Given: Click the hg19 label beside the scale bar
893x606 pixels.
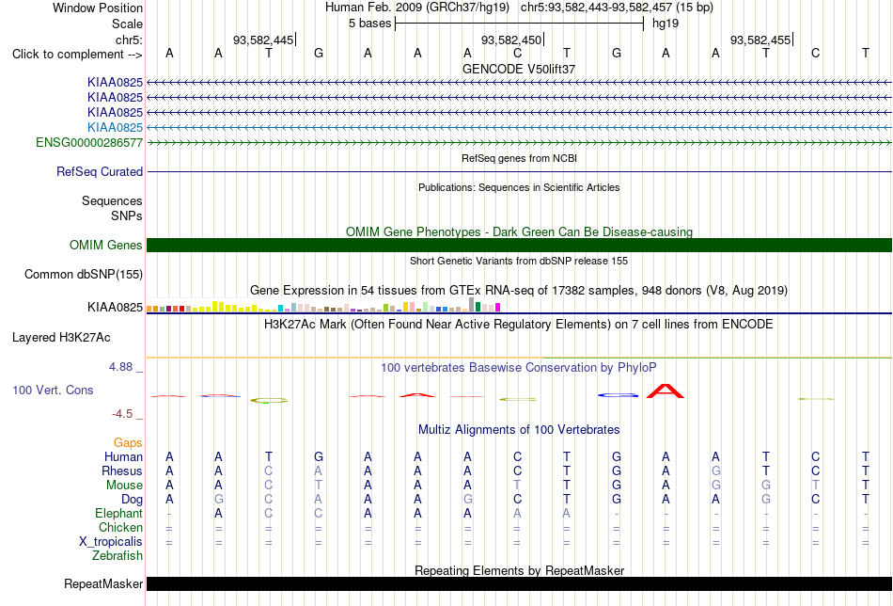Looking at the screenshot, I should (666, 24).
